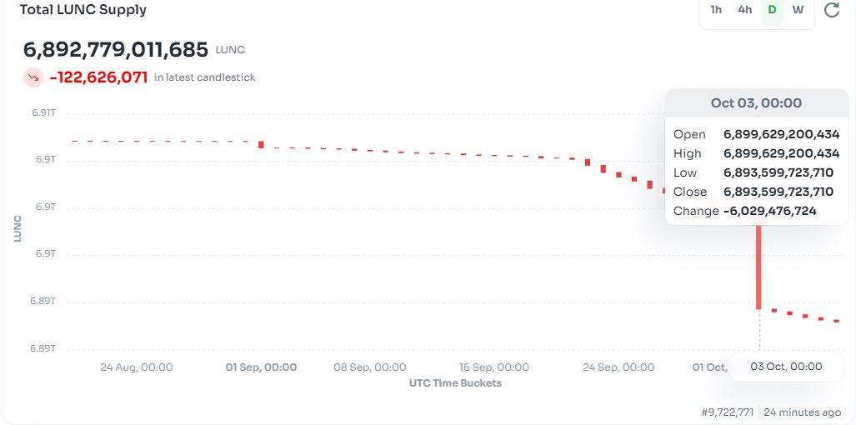856x425 pixels.
Task: Switch to 1h timeframe
Action: coord(716,10)
